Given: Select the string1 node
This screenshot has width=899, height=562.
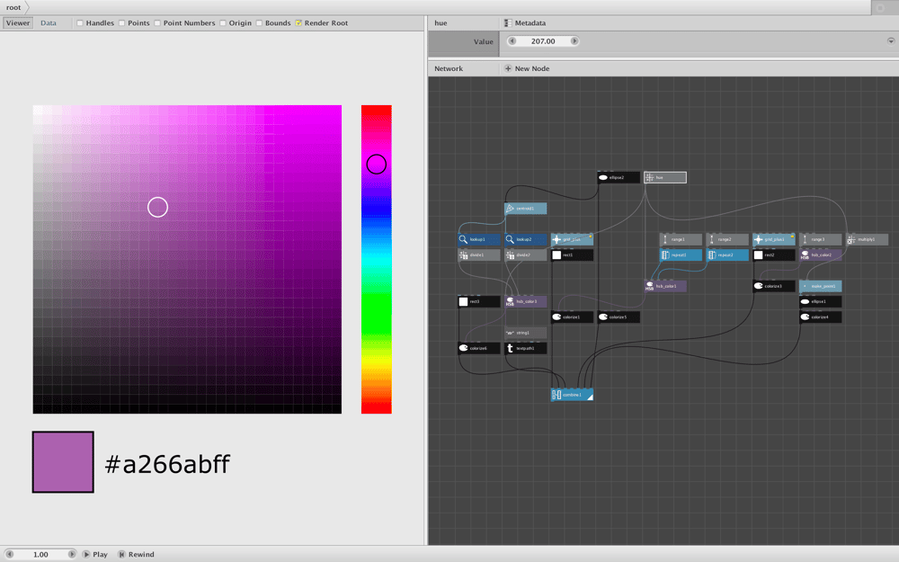Looking at the screenshot, I should (525, 333).
